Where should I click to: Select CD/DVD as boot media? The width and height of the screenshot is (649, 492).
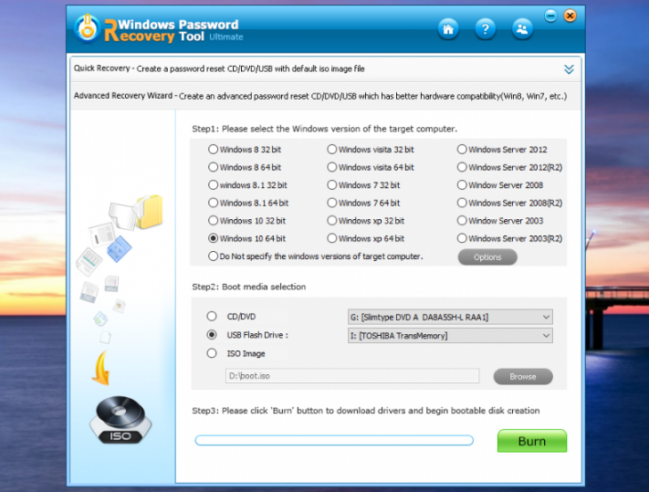click(231, 317)
